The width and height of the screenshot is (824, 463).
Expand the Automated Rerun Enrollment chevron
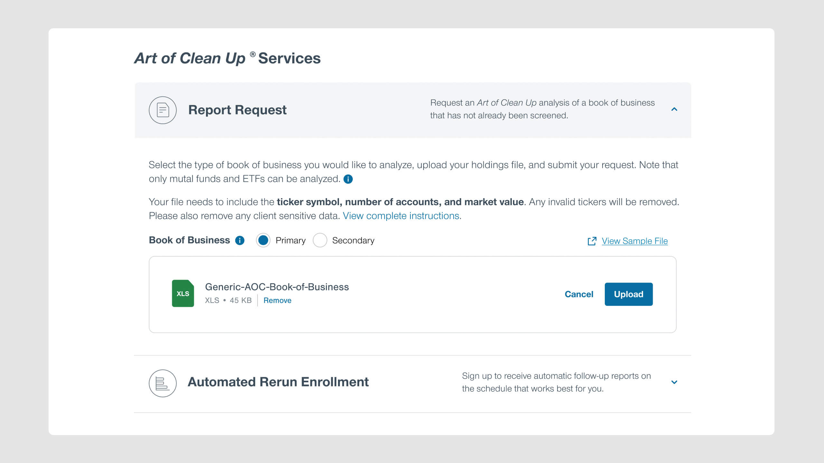point(674,382)
